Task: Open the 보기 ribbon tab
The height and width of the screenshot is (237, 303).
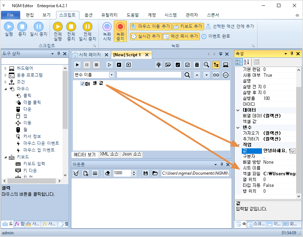Action: tap(47, 15)
